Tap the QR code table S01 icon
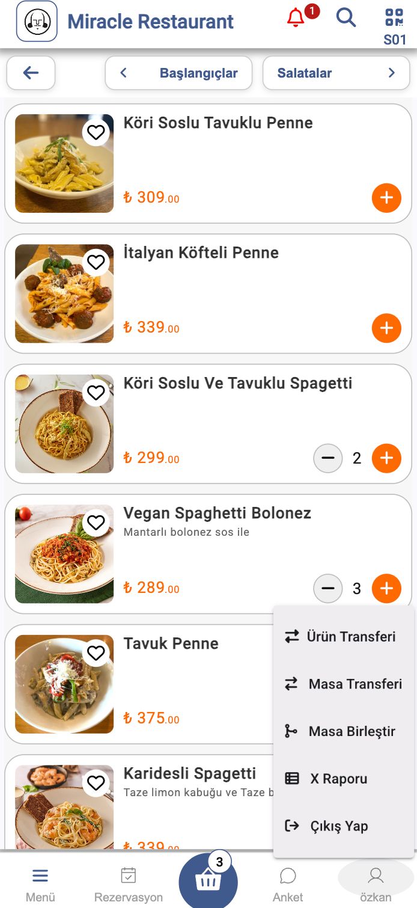417x908 pixels. (395, 26)
